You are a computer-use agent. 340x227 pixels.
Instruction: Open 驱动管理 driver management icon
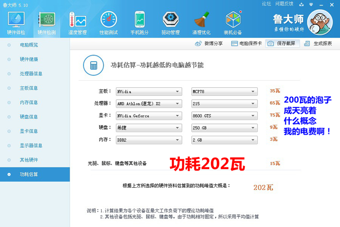point(171,20)
